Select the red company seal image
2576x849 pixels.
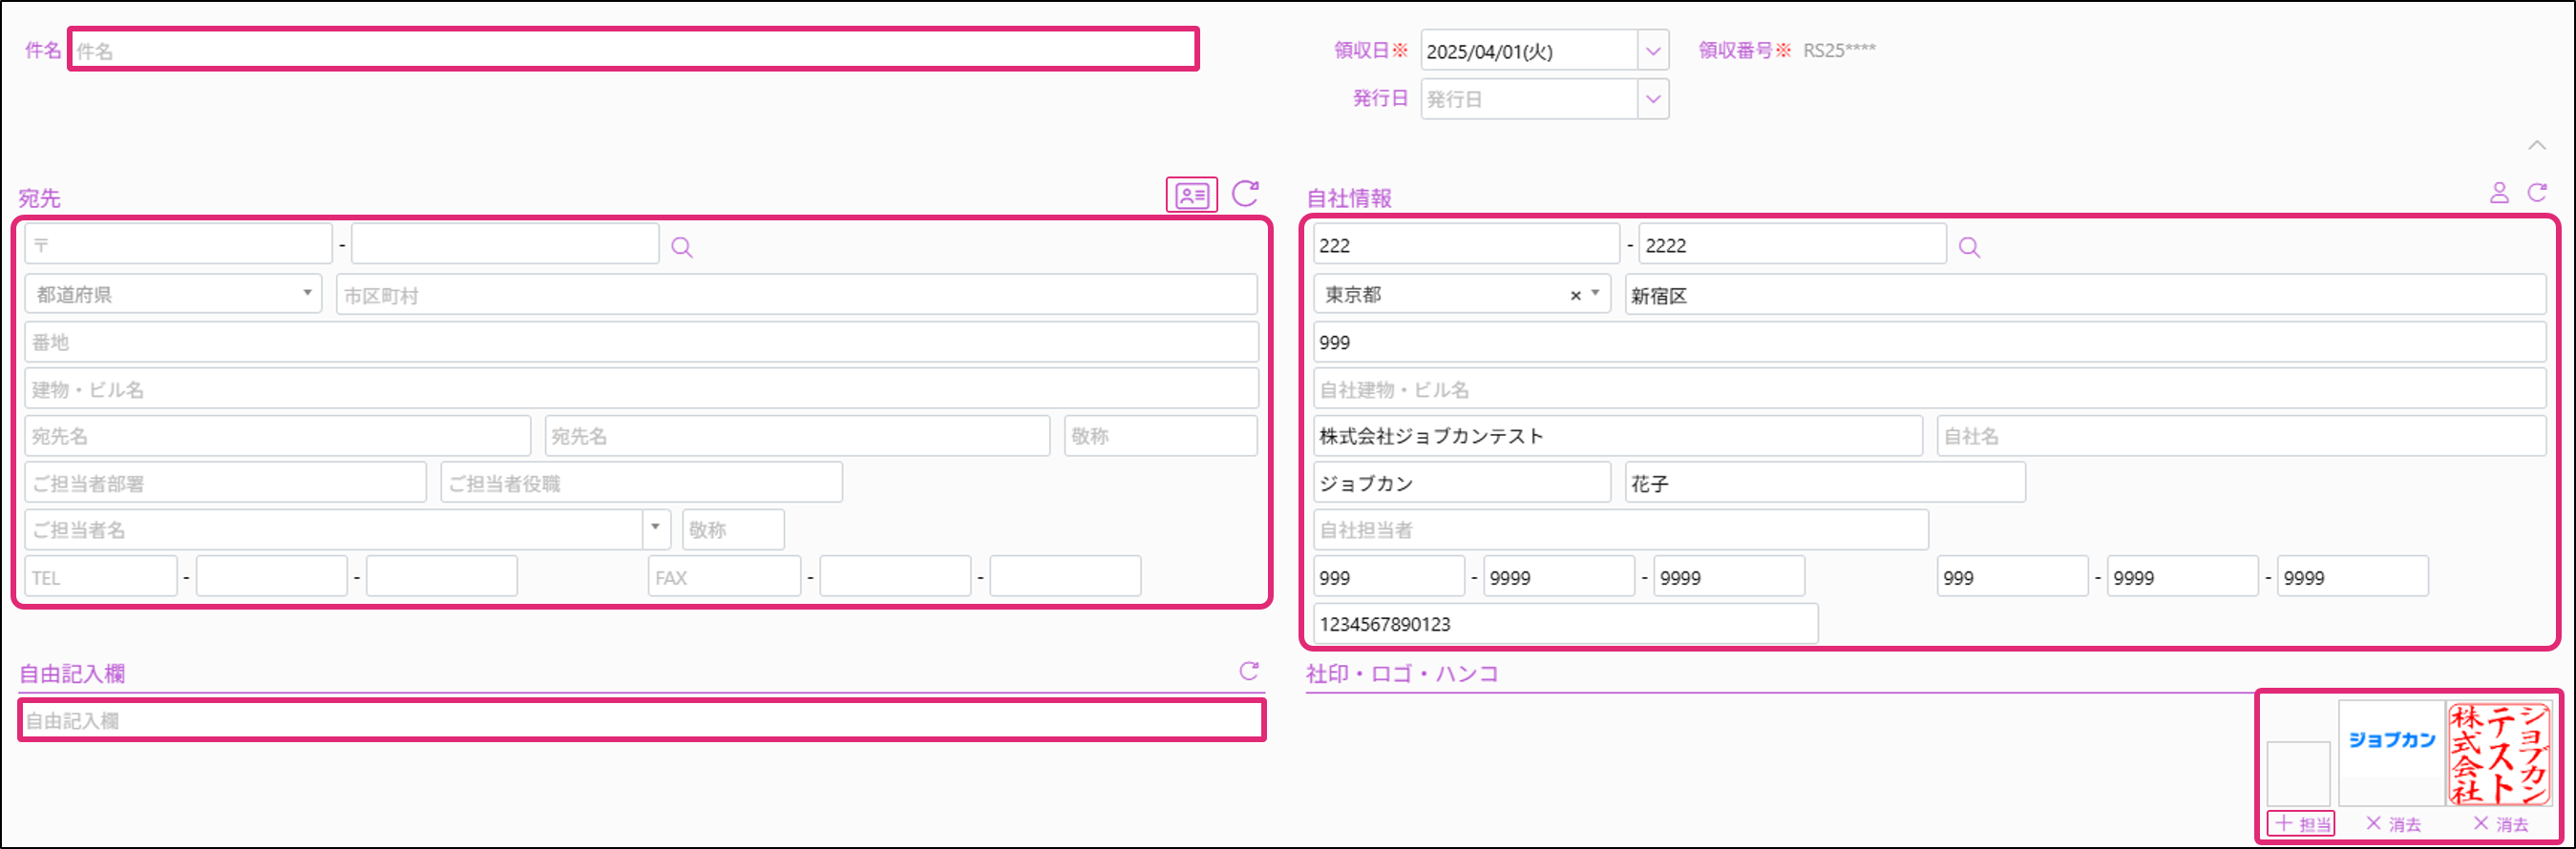pyautogui.click(x=2499, y=753)
